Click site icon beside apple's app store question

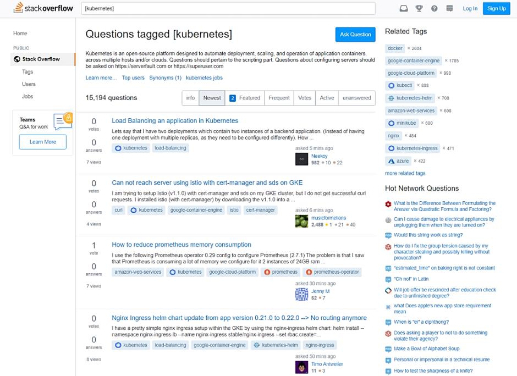[x=388, y=307]
